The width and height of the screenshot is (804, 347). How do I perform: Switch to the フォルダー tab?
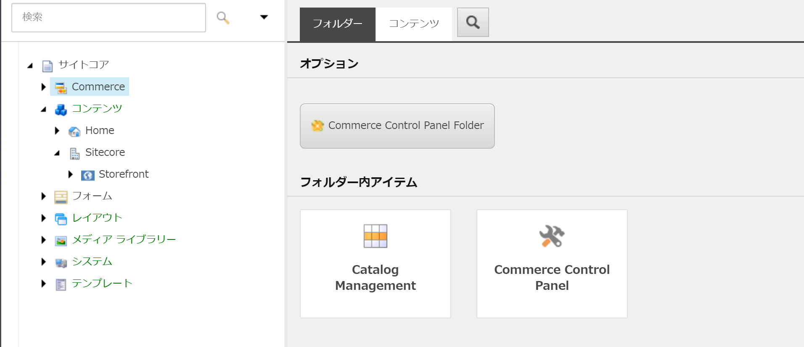pyautogui.click(x=337, y=24)
